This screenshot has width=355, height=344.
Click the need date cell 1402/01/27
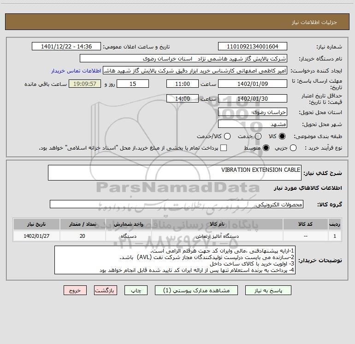[36, 236]
